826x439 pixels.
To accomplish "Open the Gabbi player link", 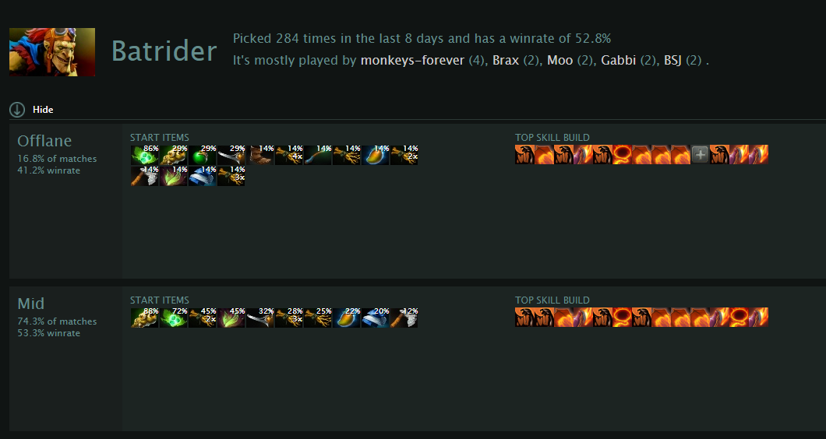I will point(620,61).
